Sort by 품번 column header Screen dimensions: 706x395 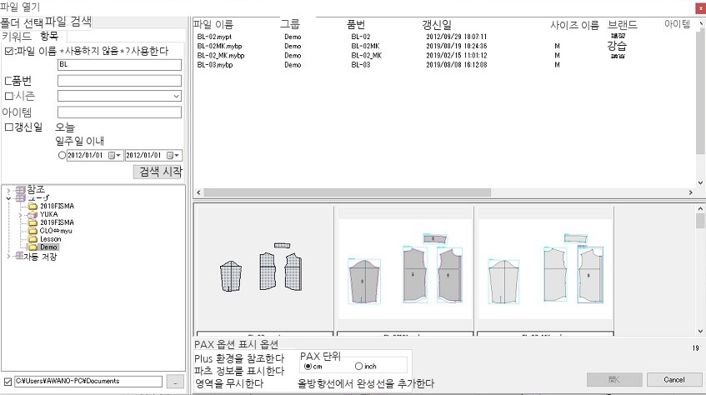point(356,24)
